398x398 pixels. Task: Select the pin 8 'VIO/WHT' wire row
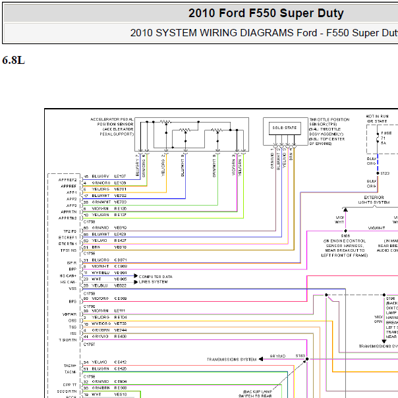pyautogui.click(x=105, y=266)
